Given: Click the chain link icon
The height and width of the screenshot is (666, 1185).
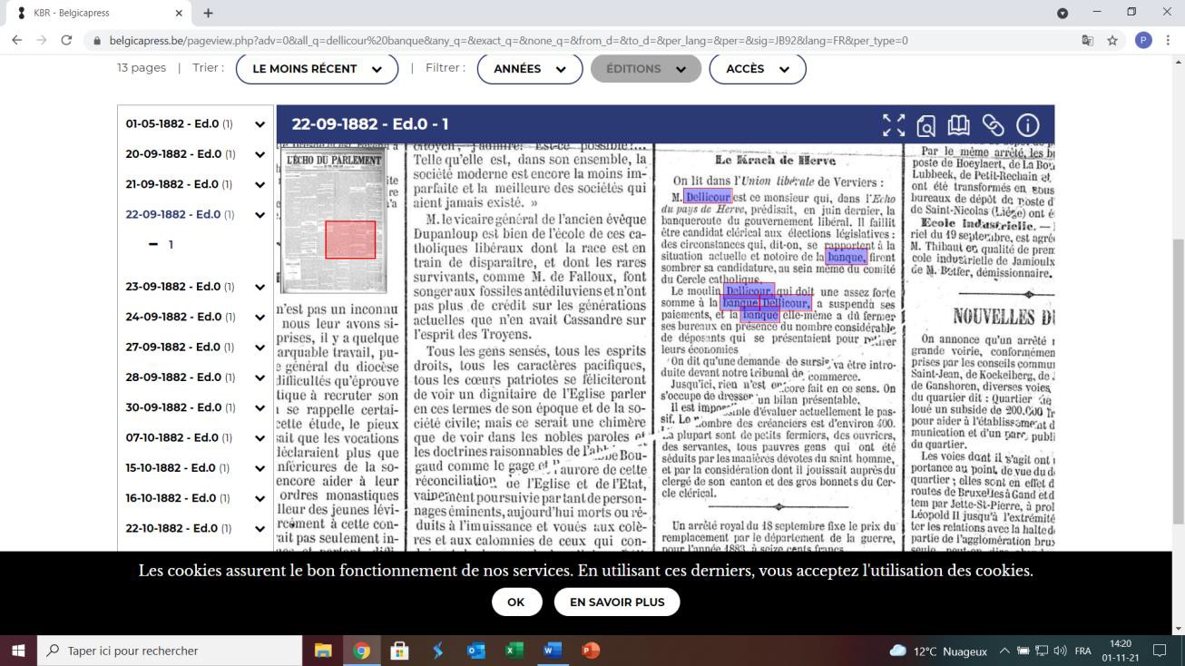Looking at the screenshot, I should 993,125.
